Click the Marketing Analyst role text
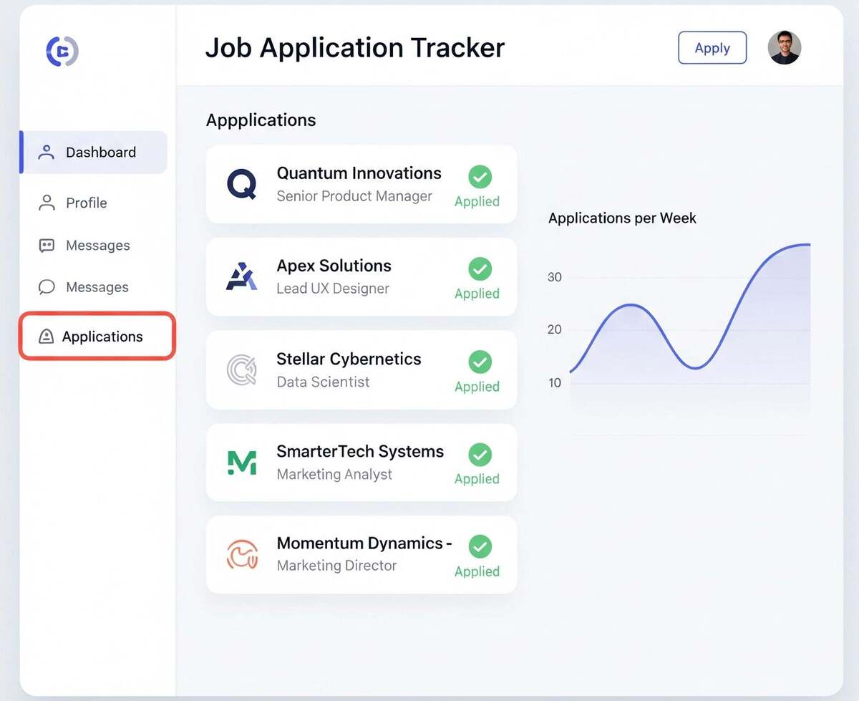Image resolution: width=859 pixels, height=701 pixels. (334, 474)
